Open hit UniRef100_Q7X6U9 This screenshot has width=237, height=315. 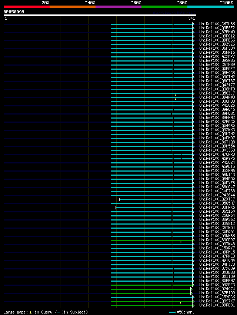217,269
